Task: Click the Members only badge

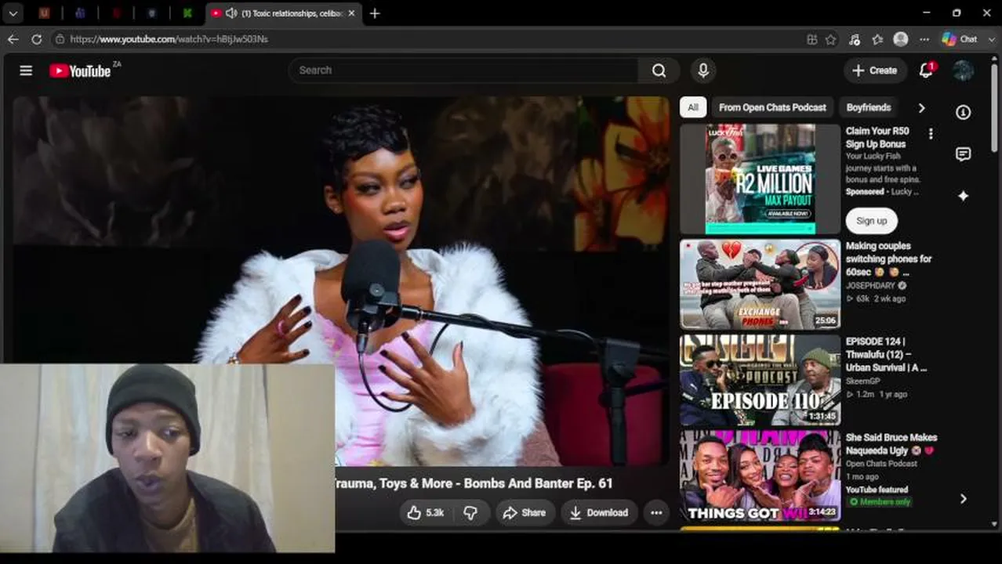Action: (x=880, y=501)
